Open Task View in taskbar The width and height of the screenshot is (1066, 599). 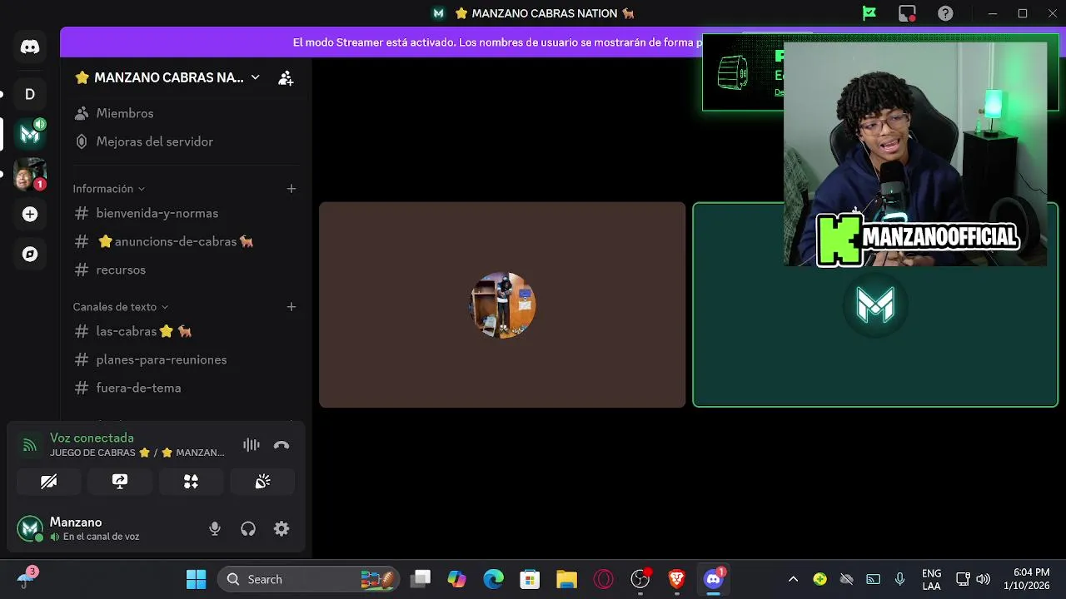421,579
